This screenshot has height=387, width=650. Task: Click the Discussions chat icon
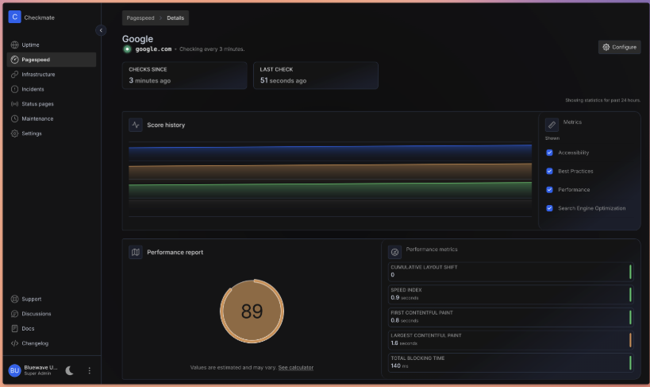pyautogui.click(x=14, y=314)
